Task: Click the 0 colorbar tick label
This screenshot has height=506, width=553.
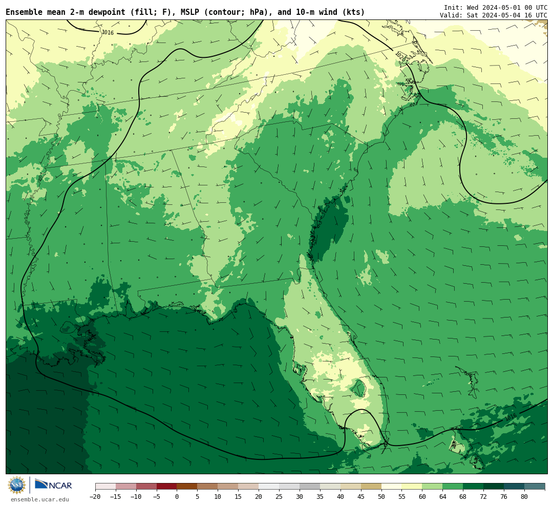Action: pos(177,497)
